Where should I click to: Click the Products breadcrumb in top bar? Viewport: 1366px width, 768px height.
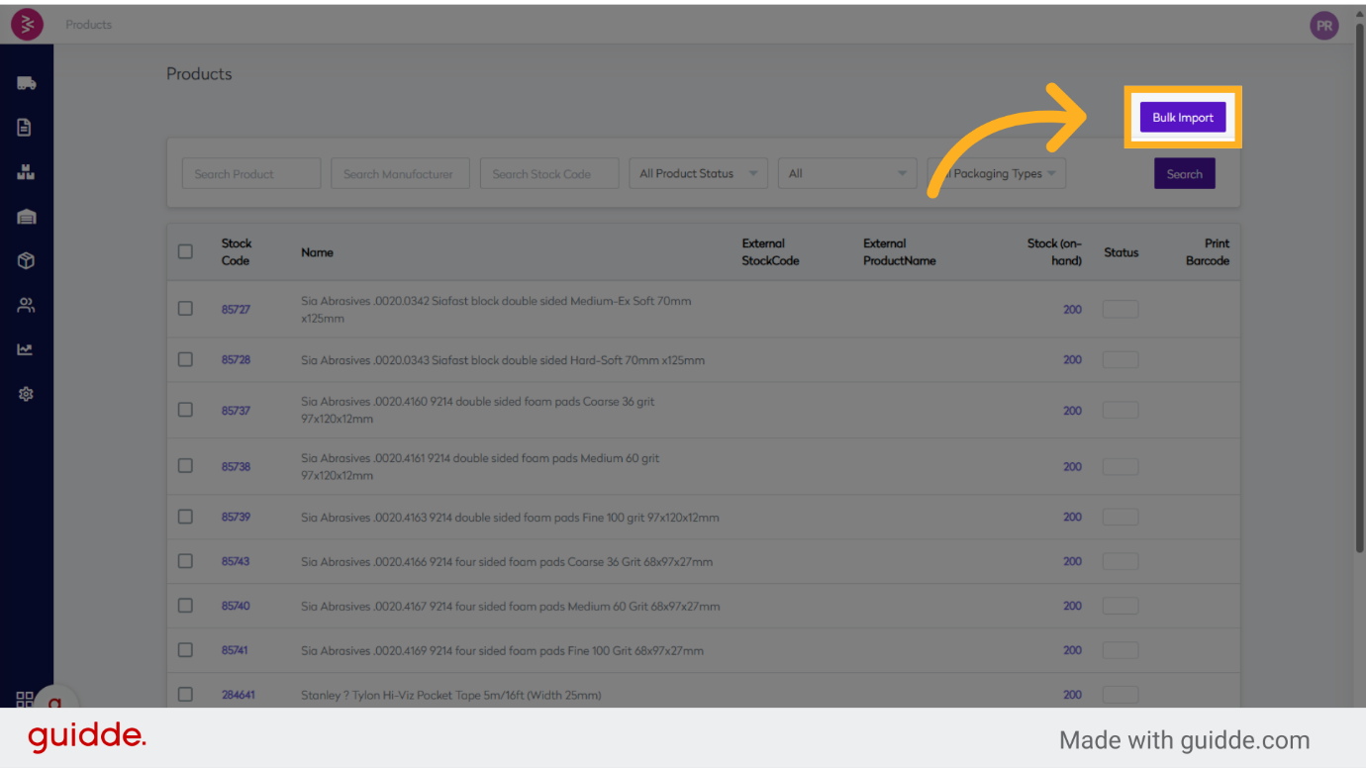click(x=89, y=25)
